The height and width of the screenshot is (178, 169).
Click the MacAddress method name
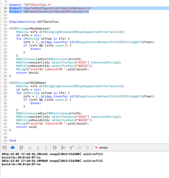39,28
